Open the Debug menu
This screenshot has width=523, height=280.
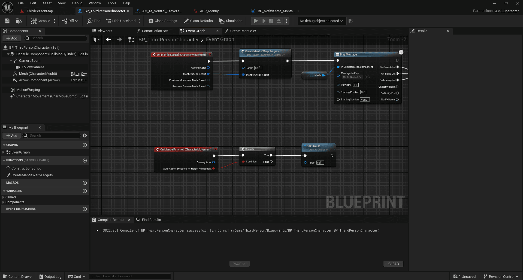(77, 3)
